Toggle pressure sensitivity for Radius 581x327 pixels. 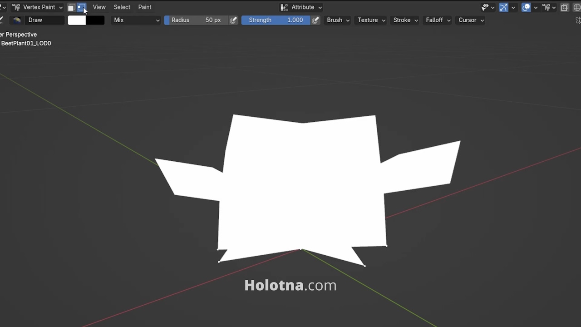(233, 20)
